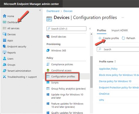This screenshot has width=139, height=114.
Task: Open Reports icon in sidebar
Action: [x=4, y=52]
